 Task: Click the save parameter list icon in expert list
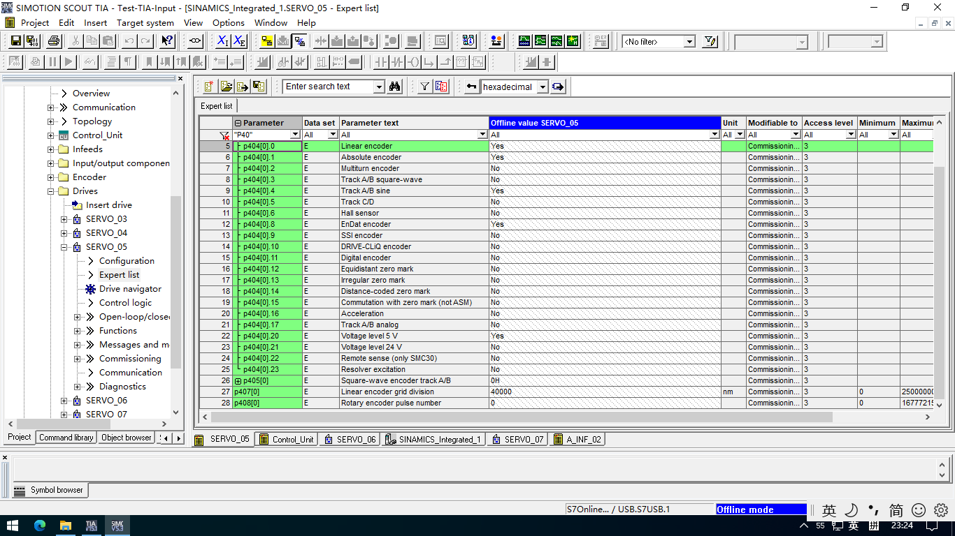pos(259,87)
